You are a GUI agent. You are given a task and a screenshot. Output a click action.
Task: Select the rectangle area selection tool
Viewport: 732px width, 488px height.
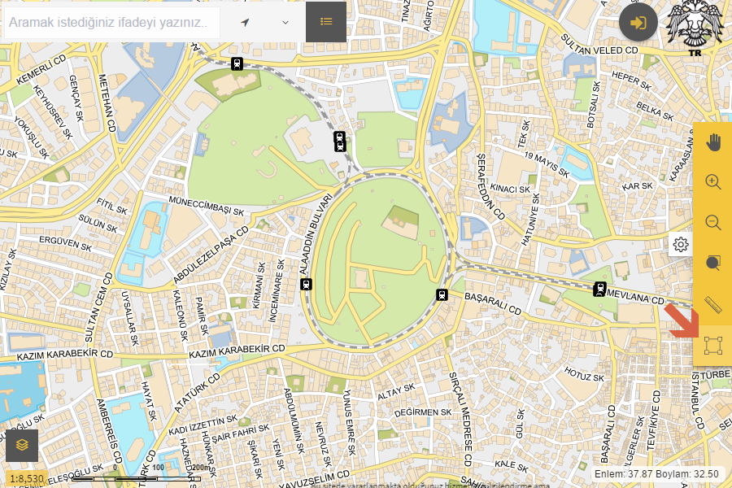tap(713, 345)
